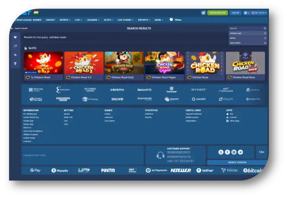Open the Other apps link

coord(233,121)
